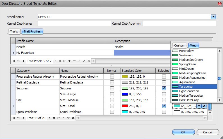This screenshot has height=139, width=223.
Task: Select the Web color tab
Action: click(194, 45)
